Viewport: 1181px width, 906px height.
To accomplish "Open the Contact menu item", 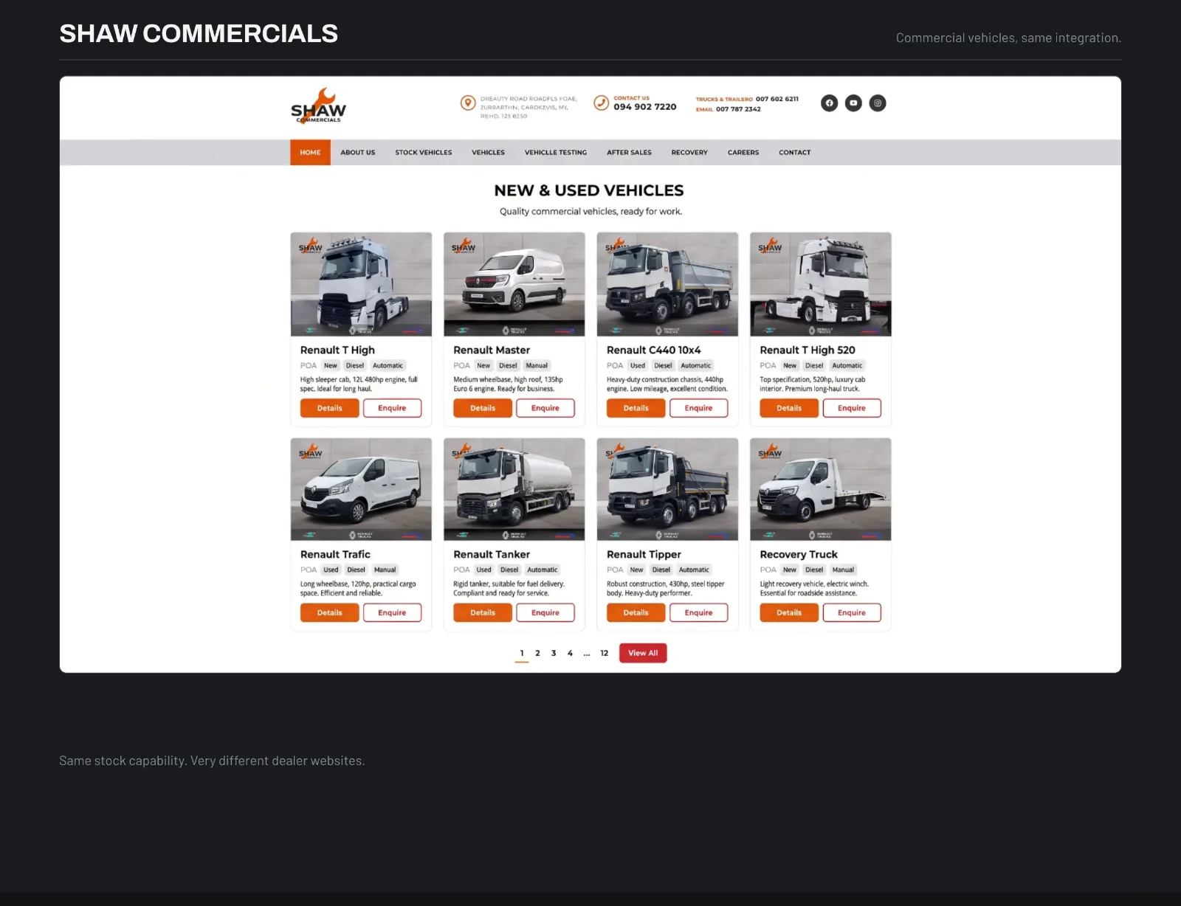I will (x=795, y=153).
